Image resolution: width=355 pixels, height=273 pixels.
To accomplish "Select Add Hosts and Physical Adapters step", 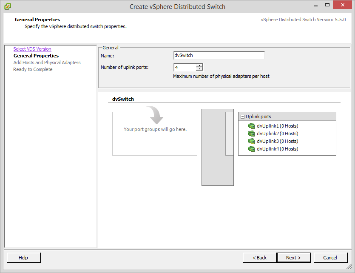I will point(47,63).
